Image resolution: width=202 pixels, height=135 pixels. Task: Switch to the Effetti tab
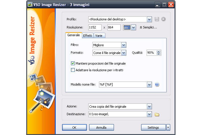[88, 36]
